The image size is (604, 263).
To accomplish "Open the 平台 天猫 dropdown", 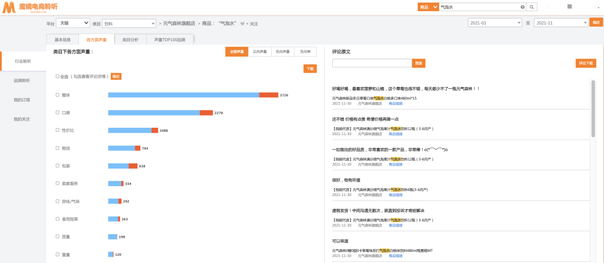I will pyautogui.click(x=73, y=23).
